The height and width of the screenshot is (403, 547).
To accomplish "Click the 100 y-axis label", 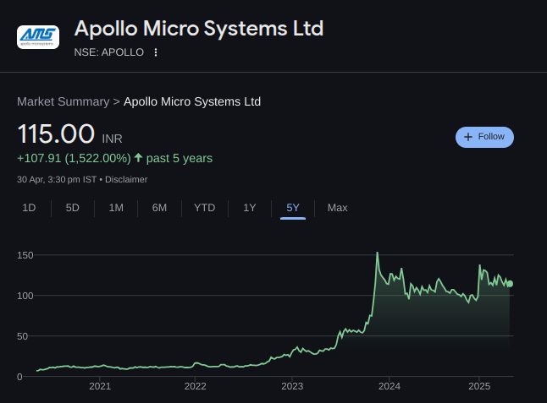I will 25,296.
